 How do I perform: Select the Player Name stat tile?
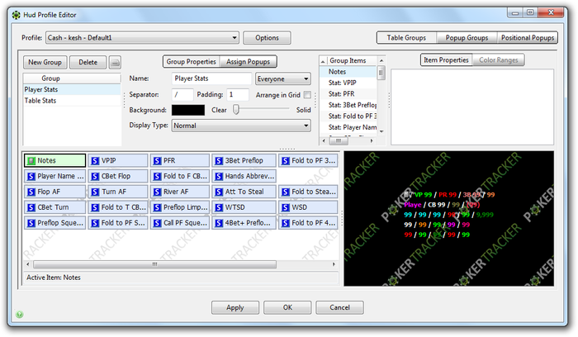pos(55,176)
